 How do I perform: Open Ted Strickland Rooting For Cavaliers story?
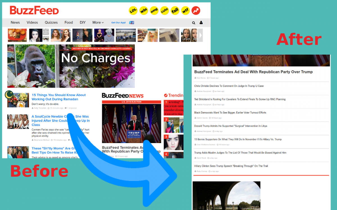pyautogui.click(x=240, y=99)
